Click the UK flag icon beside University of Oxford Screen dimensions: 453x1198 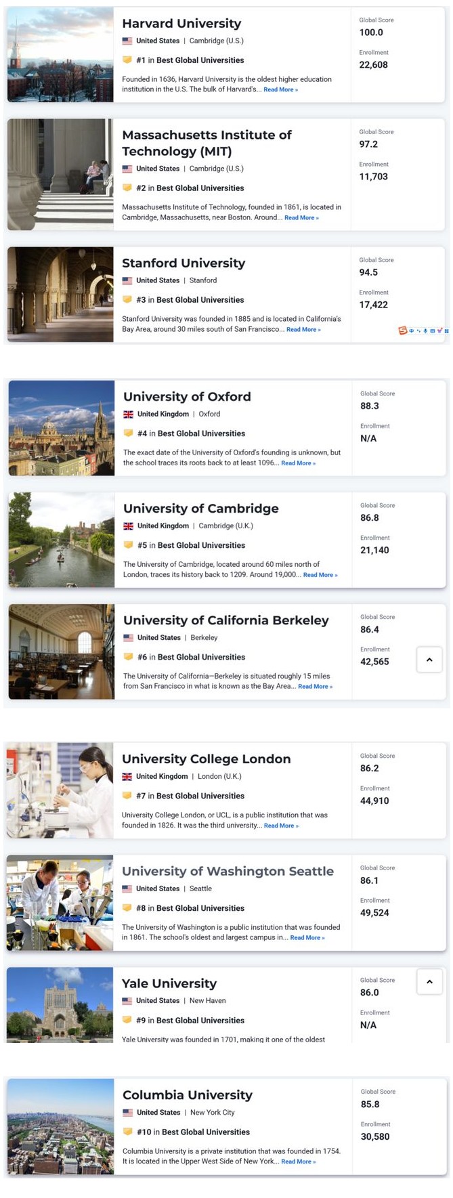point(127,414)
